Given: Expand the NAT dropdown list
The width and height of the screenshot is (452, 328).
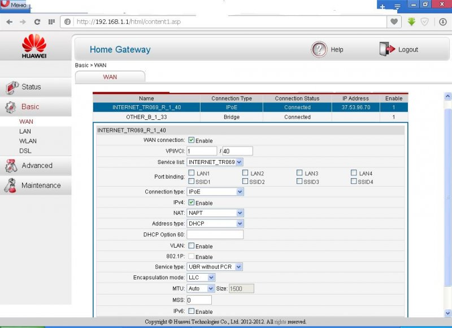Looking at the screenshot, I should tap(215, 213).
